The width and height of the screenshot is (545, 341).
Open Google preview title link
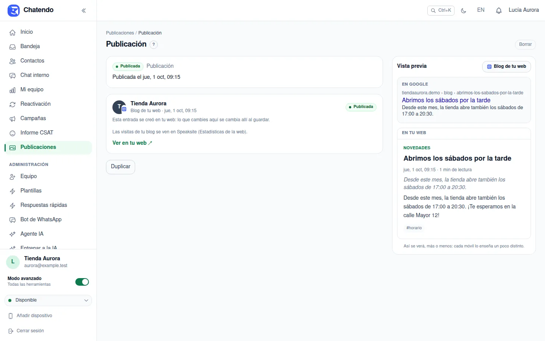[446, 100]
